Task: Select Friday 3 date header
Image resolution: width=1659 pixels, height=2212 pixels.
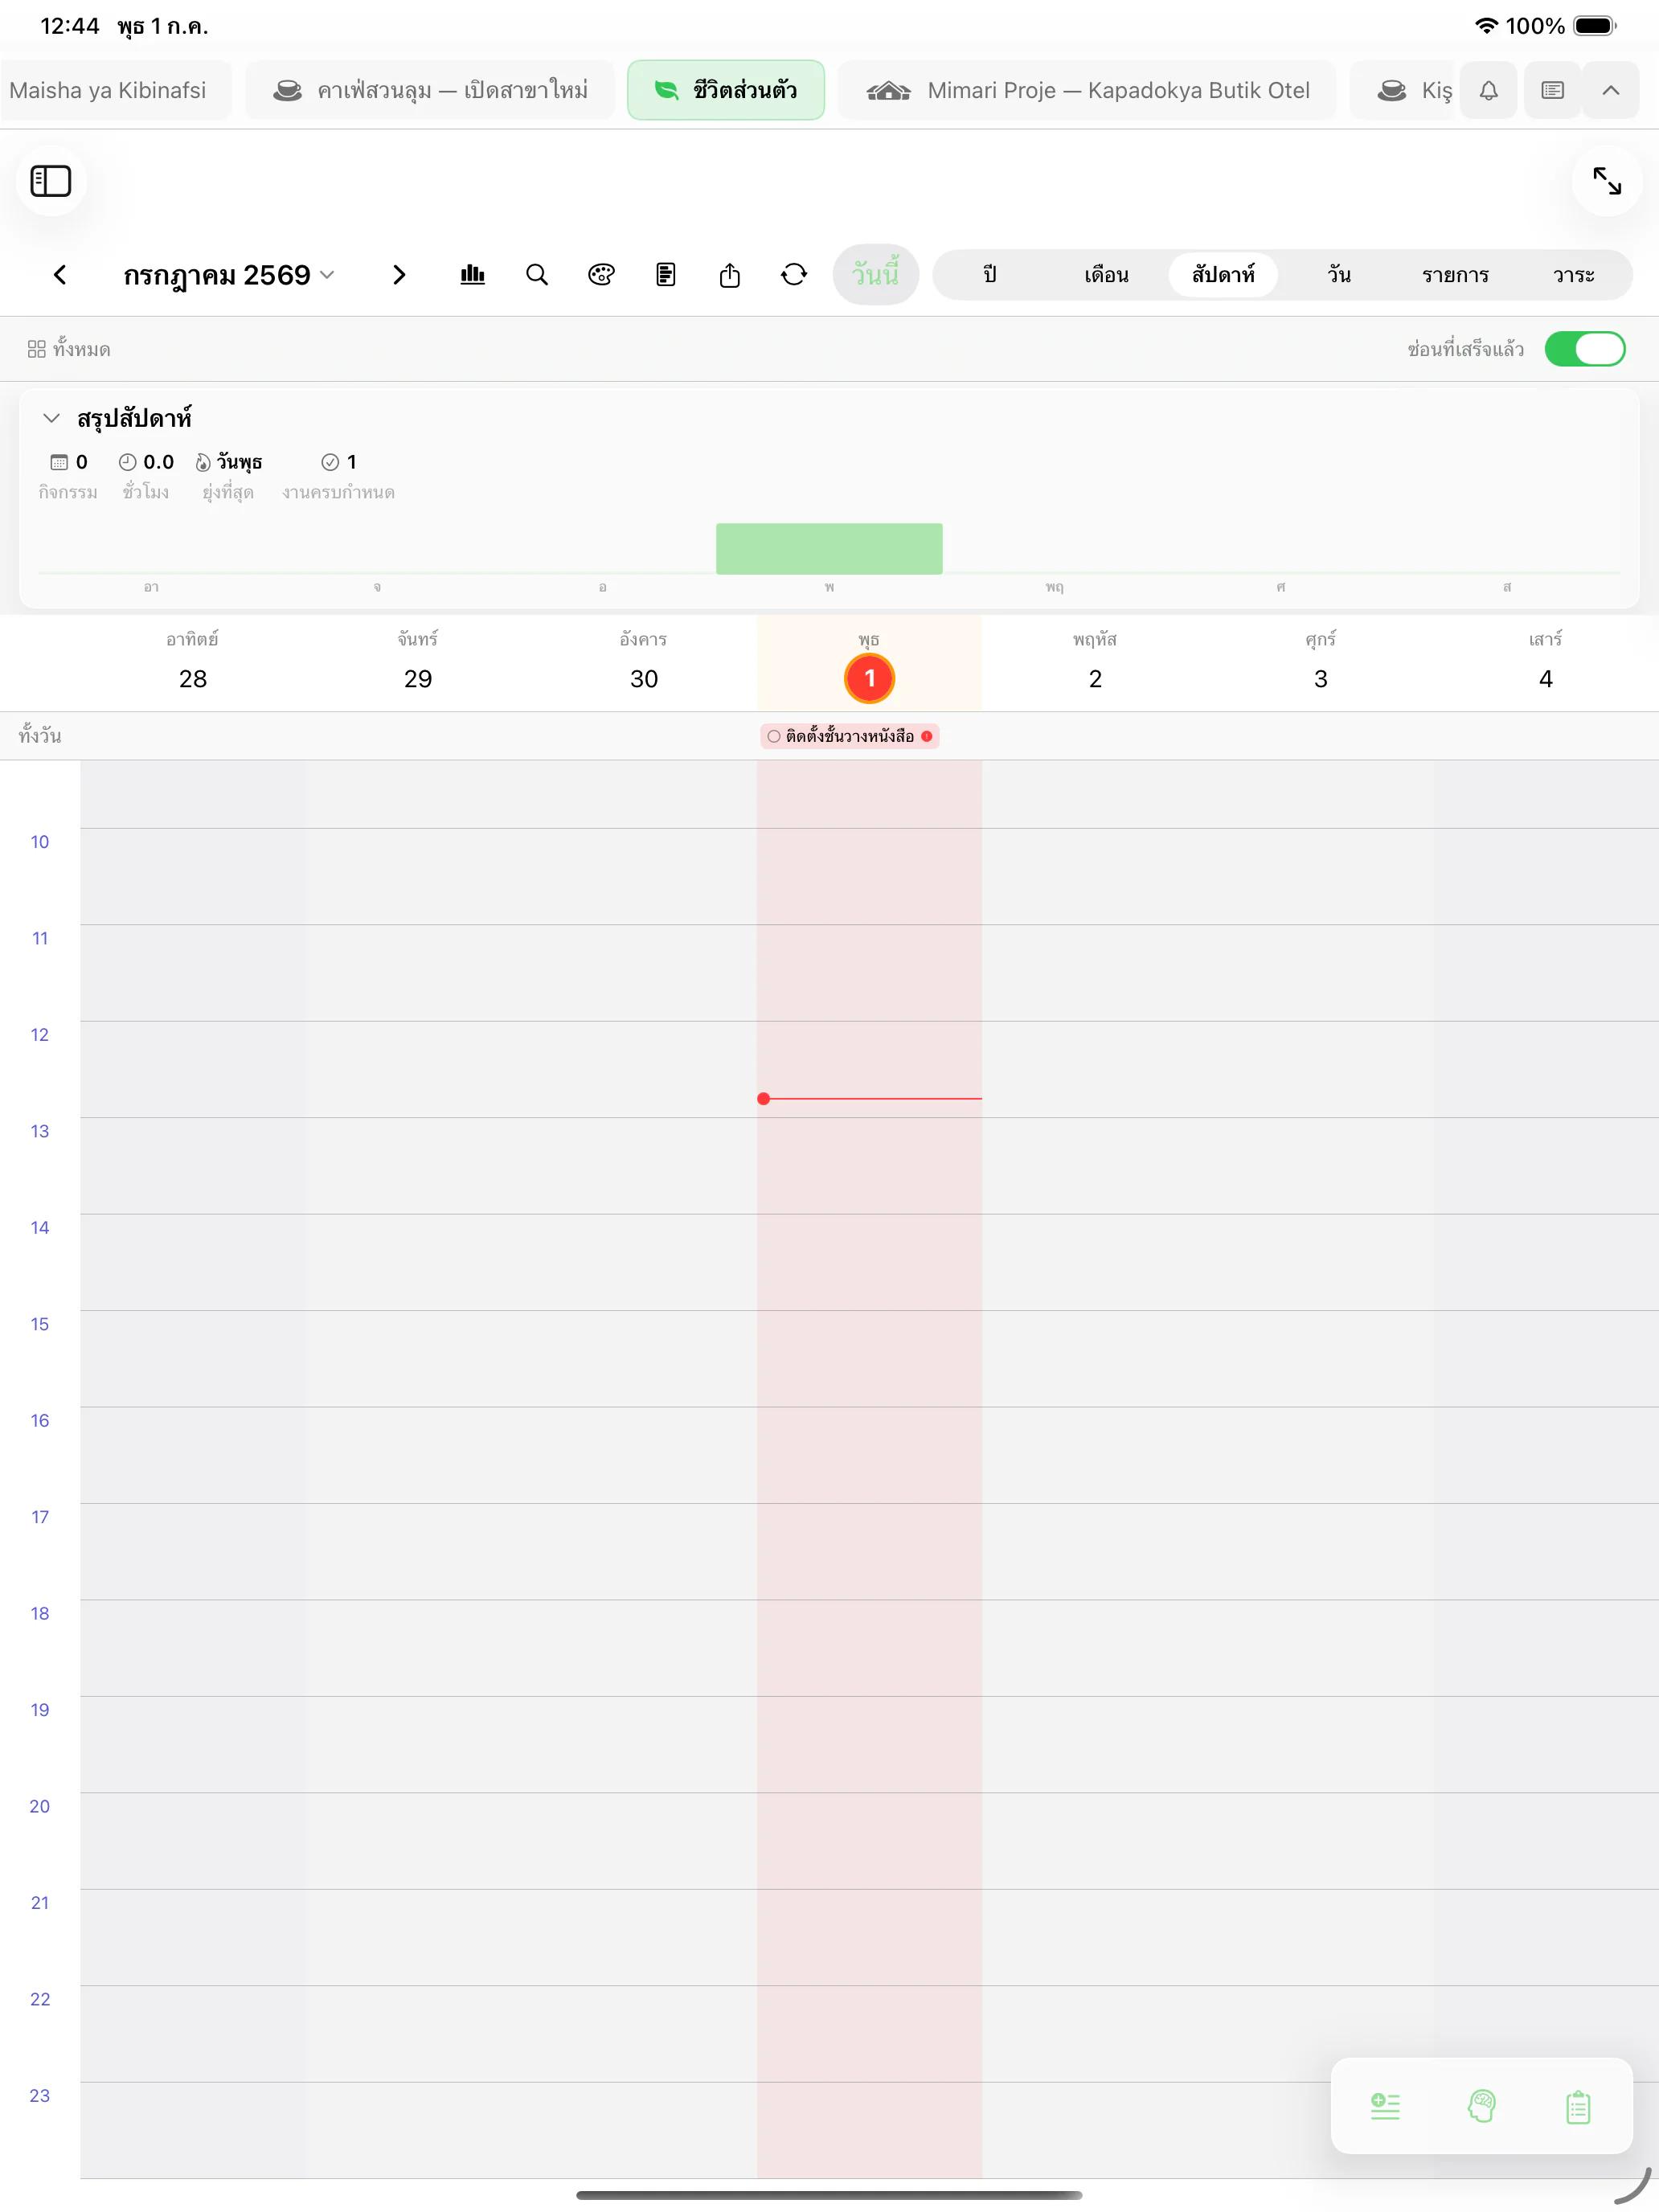Action: (x=1320, y=663)
